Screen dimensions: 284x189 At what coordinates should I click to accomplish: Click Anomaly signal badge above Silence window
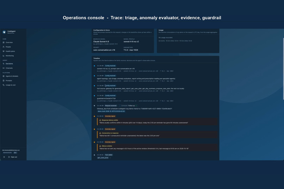[x=110, y=142]
